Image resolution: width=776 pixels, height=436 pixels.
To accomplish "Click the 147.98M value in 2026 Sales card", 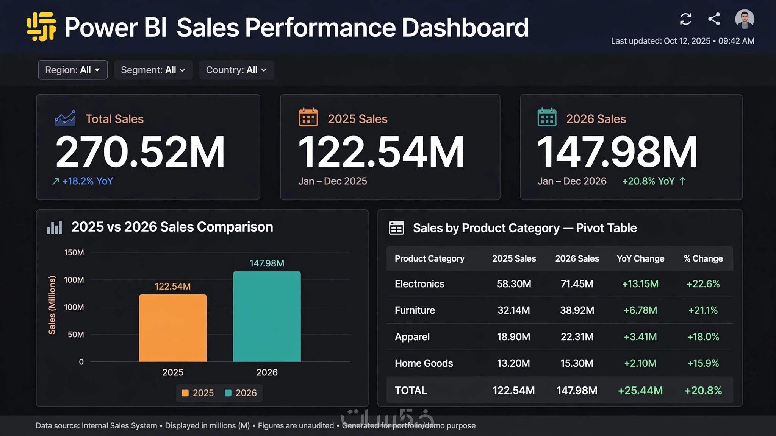I will pyautogui.click(x=617, y=152).
